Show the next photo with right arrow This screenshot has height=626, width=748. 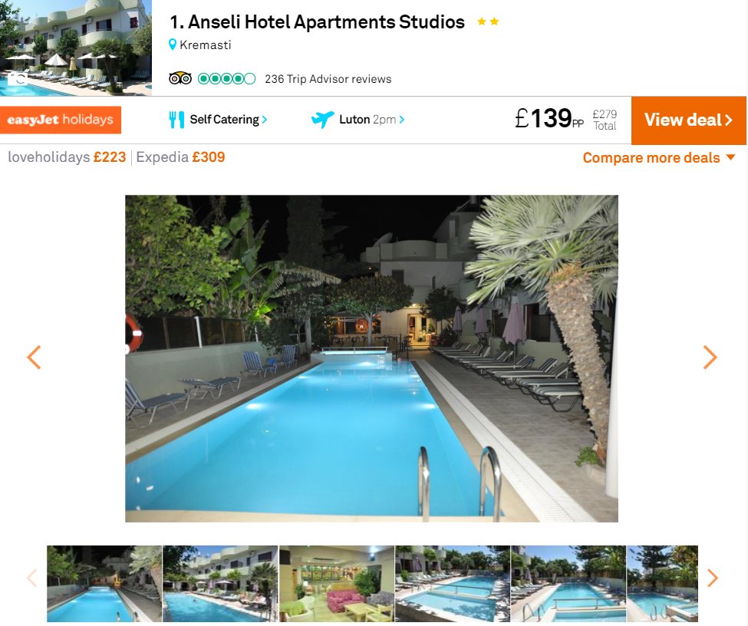tap(710, 357)
